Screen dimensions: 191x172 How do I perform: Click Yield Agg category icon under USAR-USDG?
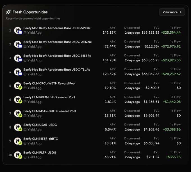[x=25, y=130]
